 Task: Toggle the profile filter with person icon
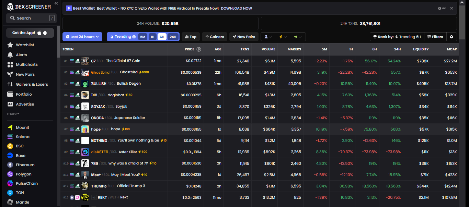pyautogui.click(x=268, y=37)
